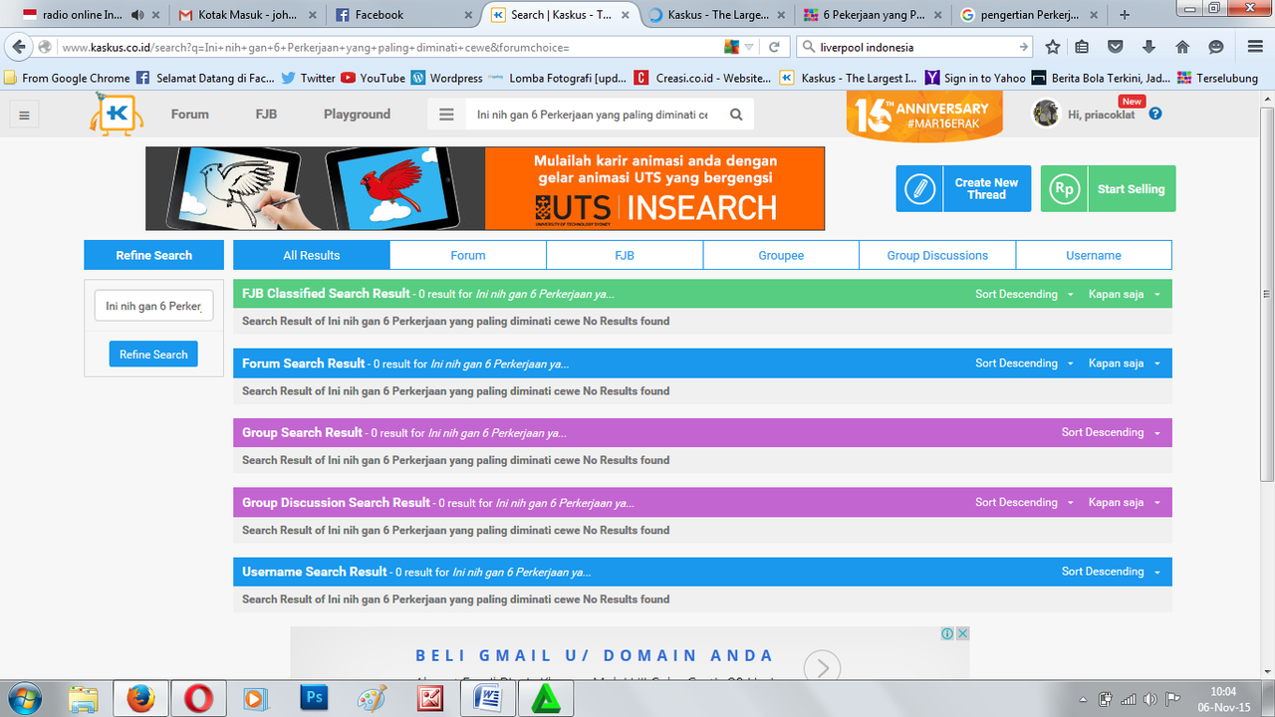The width and height of the screenshot is (1275, 717).
Task: Open the search category list icon
Action: pyautogui.click(x=446, y=115)
